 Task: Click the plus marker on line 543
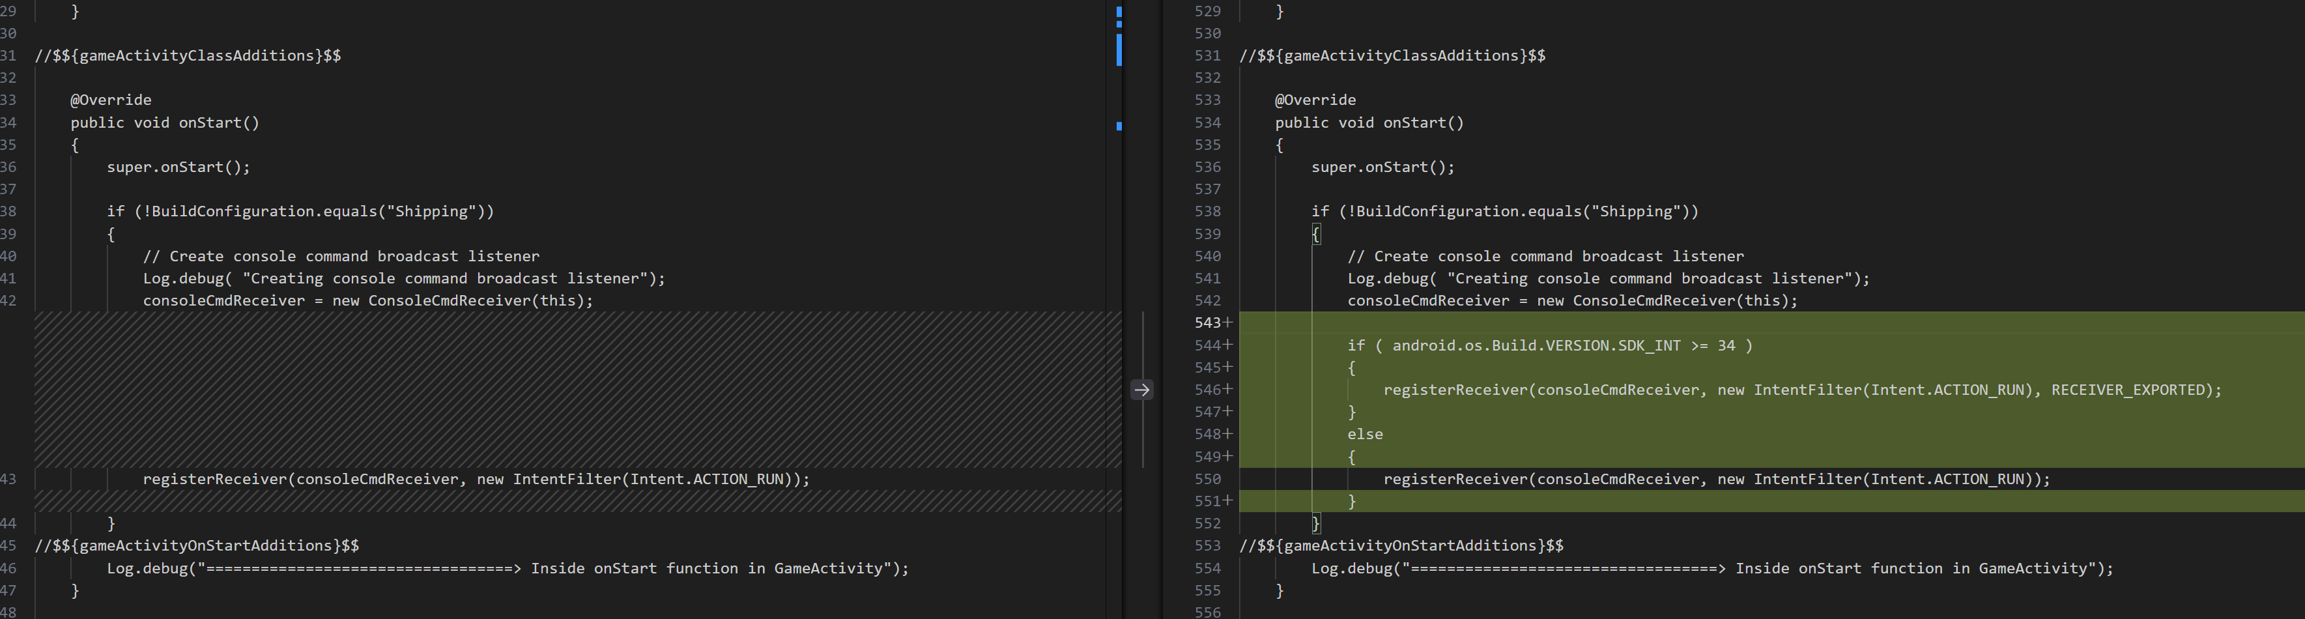(x=1227, y=323)
